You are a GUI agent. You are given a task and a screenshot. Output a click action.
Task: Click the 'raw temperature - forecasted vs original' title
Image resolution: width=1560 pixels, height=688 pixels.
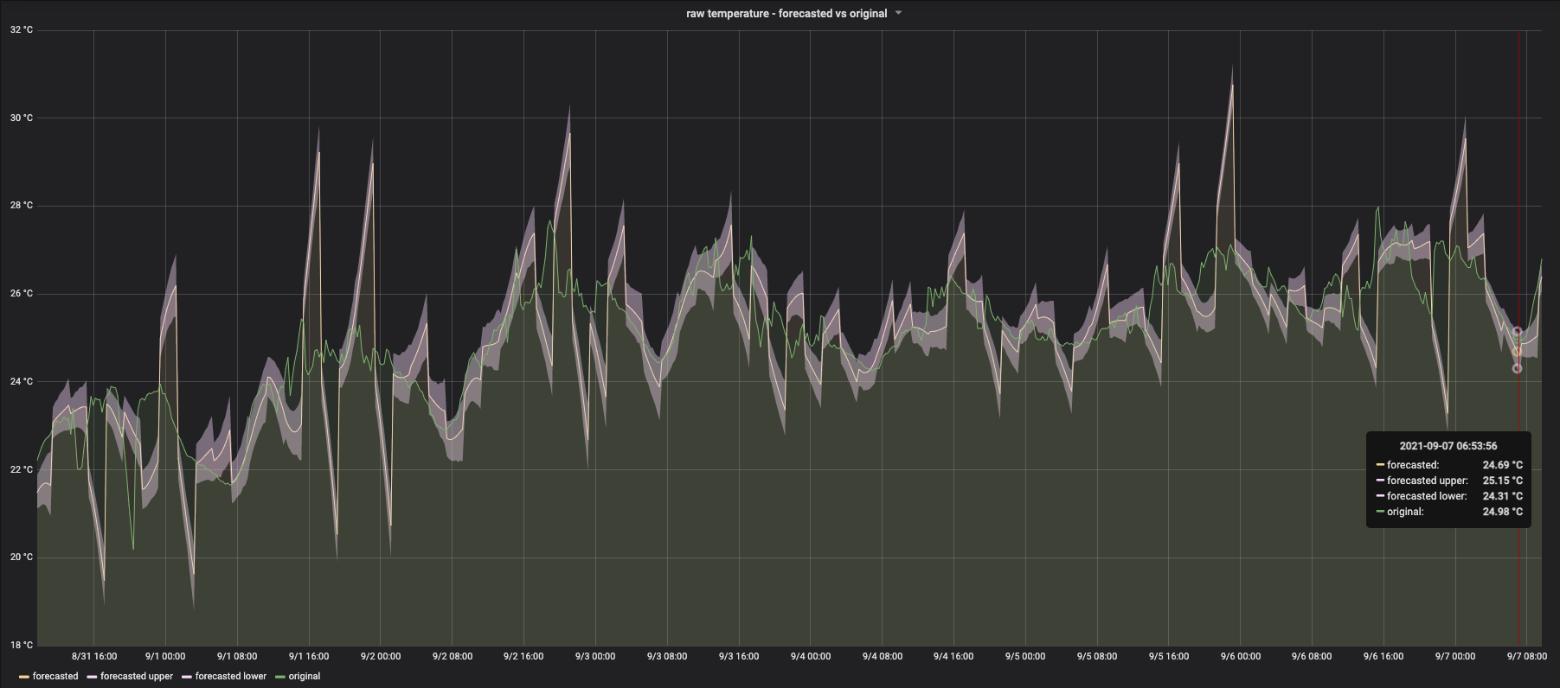786,13
